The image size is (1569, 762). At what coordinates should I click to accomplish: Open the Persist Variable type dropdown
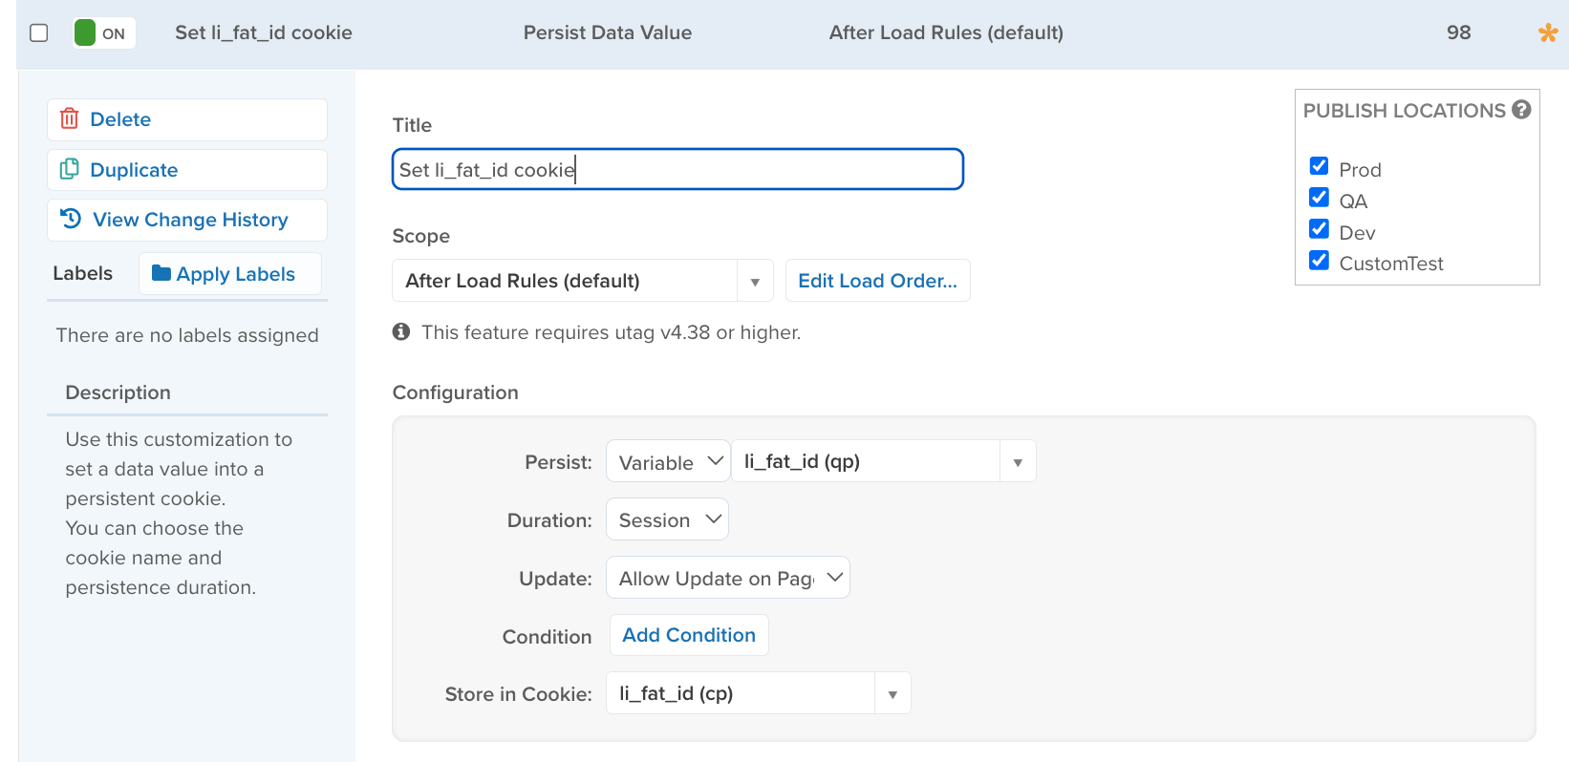668,462
